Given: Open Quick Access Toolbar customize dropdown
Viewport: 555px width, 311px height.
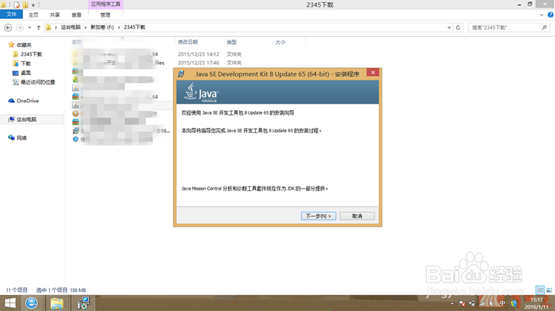Looking at the screenshot, I should [x=33, y=5].
